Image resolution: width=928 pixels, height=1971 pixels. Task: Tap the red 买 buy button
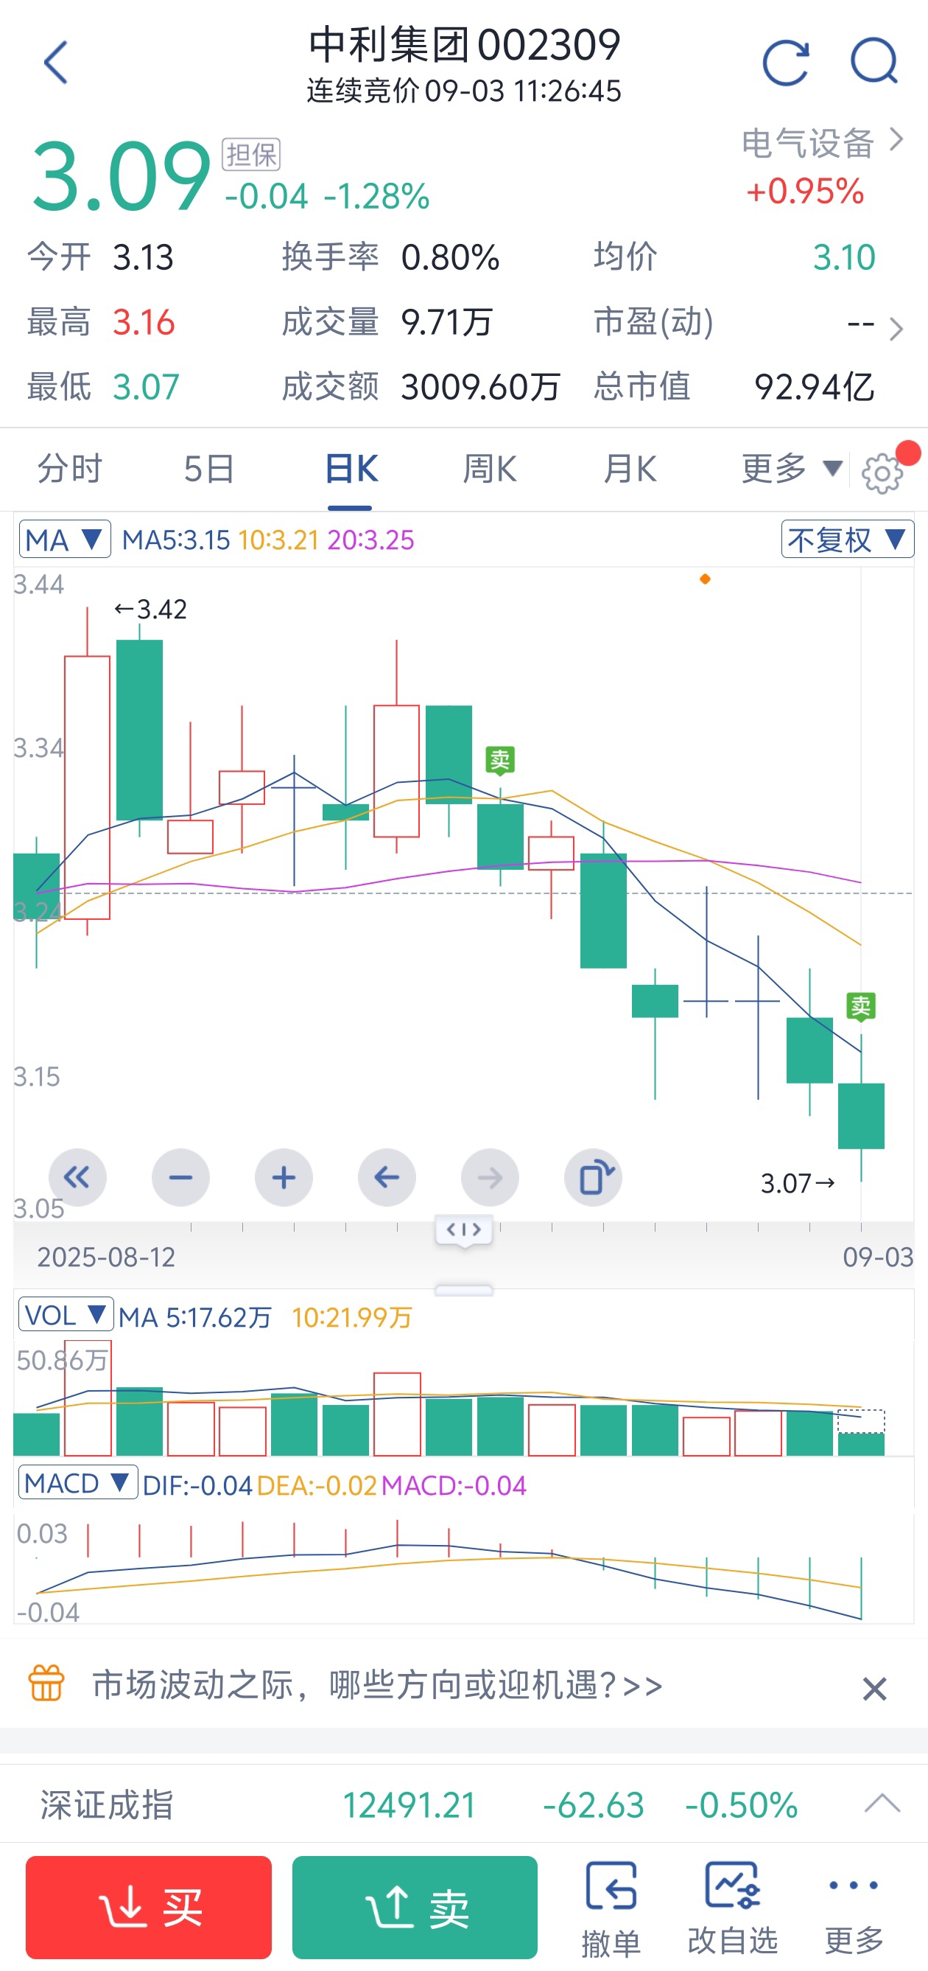coord(148,1907)
